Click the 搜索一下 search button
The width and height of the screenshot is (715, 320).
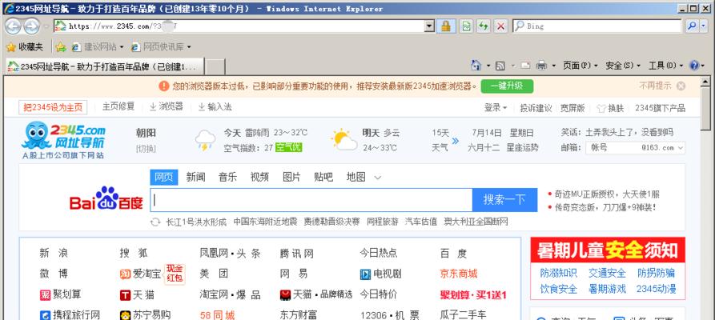pos(504,200)
